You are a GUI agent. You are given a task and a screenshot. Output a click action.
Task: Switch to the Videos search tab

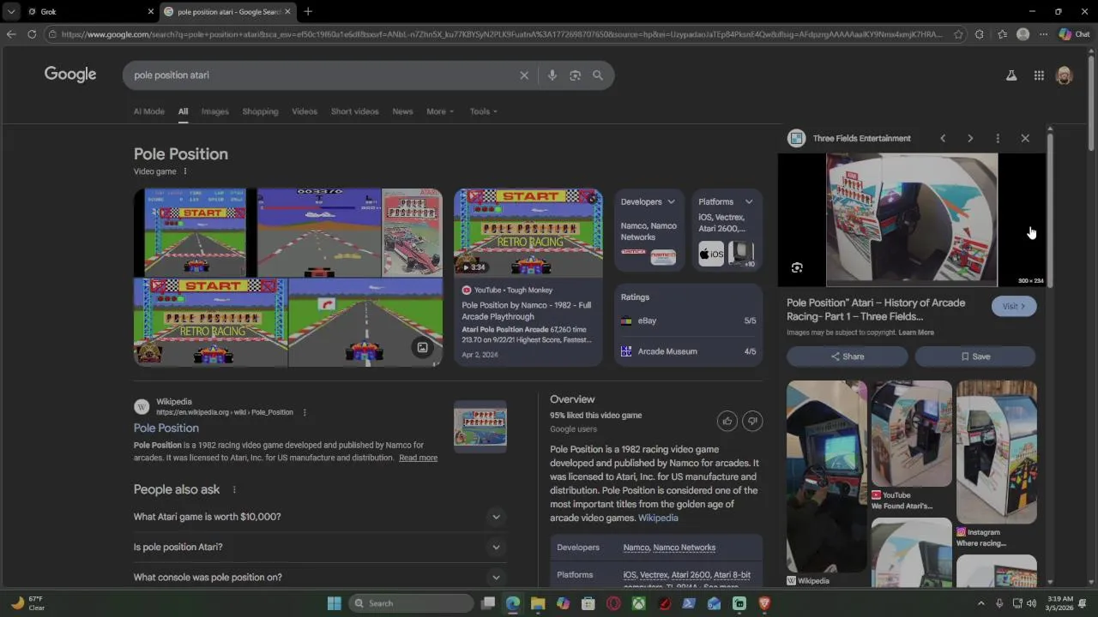tap(305, 111)
